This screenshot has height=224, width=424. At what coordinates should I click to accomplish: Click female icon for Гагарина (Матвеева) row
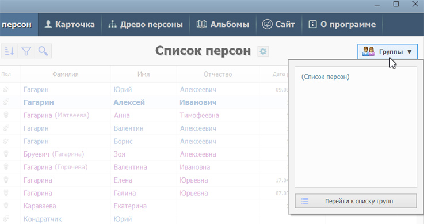pyautogui.click(x=6, y=115)
